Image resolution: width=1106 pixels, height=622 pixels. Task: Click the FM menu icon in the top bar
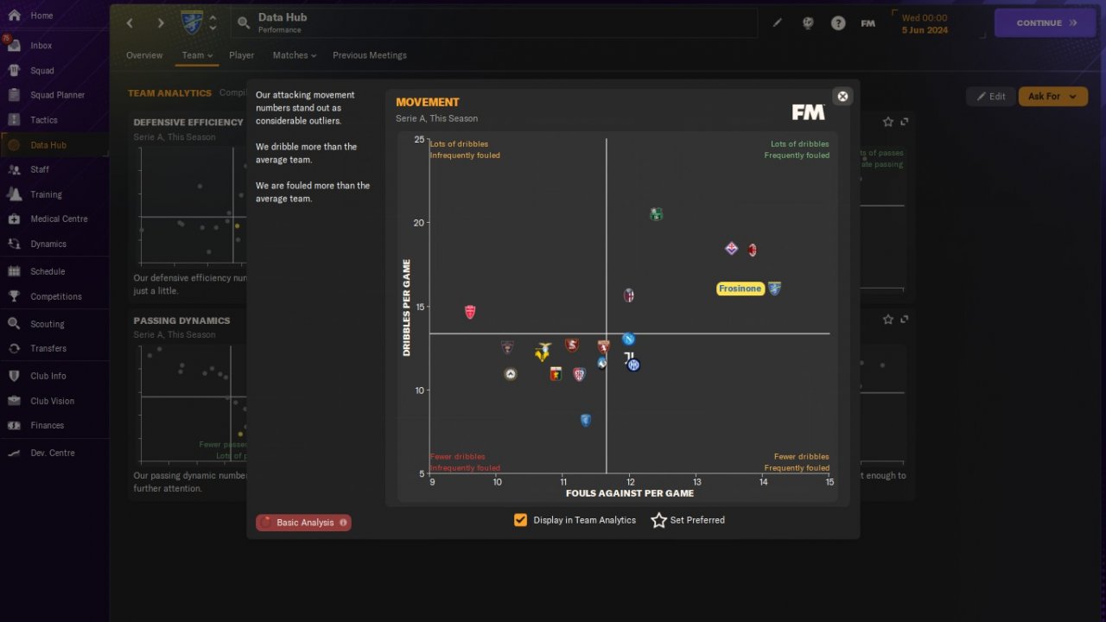tap(868, 23)
